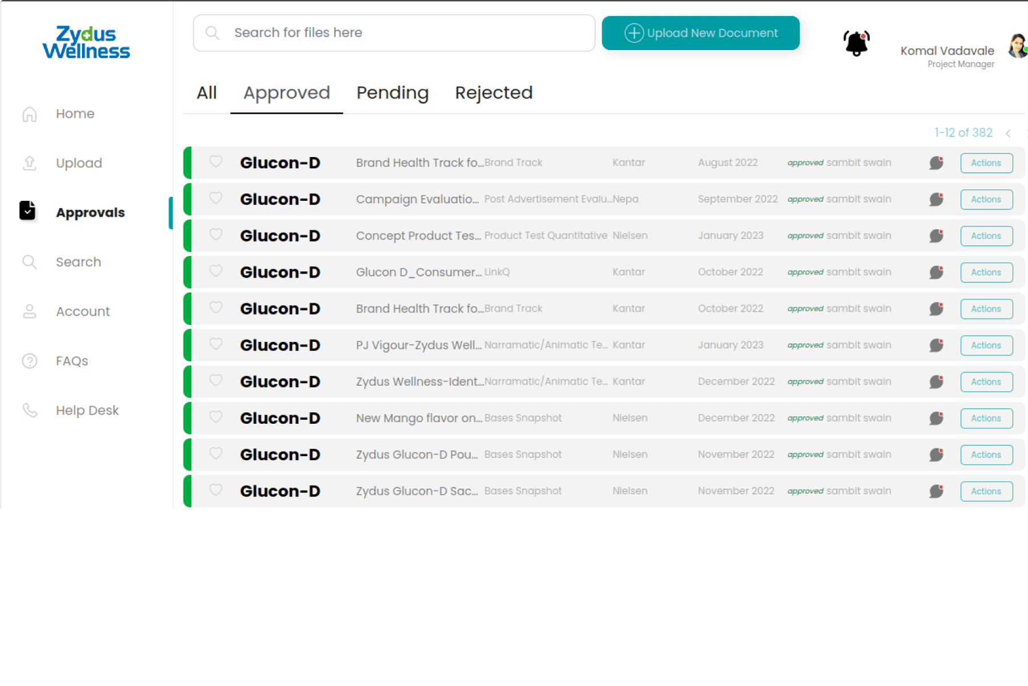
Task: Click the Upload sidebar icon
Action: click(x=30, y=163)
